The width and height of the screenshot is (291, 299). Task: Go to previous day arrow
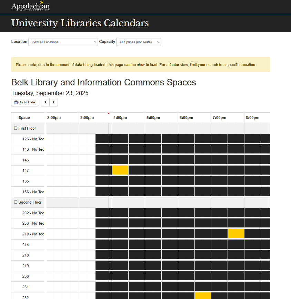(x=46, y=102)
